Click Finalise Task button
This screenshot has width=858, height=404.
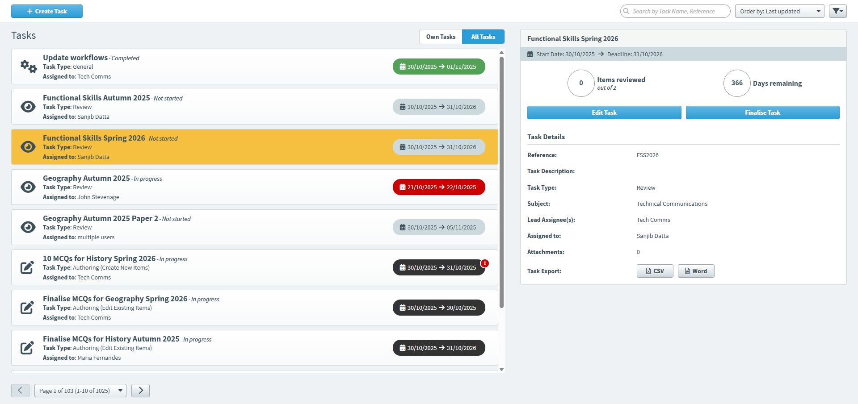point(762,112)
